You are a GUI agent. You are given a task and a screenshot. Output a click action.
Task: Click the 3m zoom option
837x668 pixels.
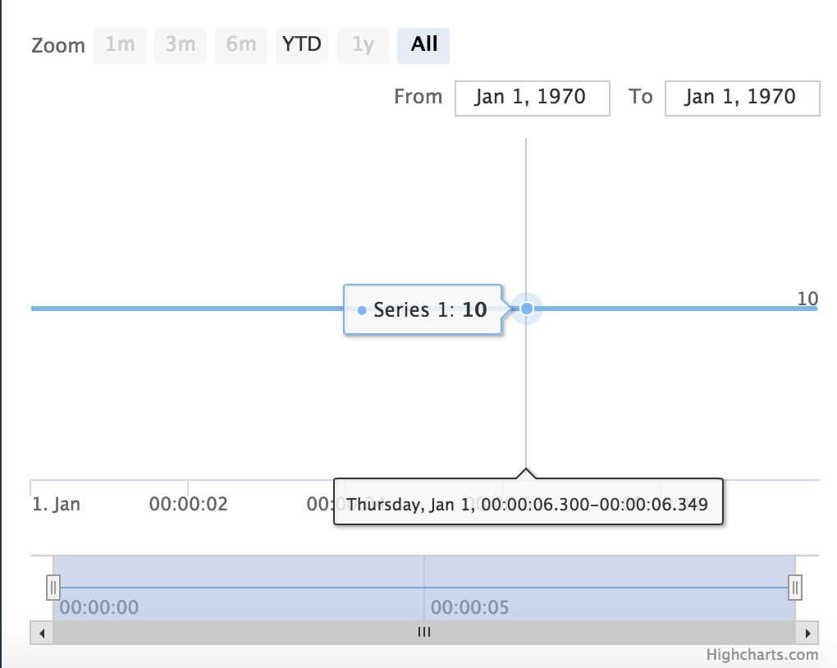coord(180,45)
